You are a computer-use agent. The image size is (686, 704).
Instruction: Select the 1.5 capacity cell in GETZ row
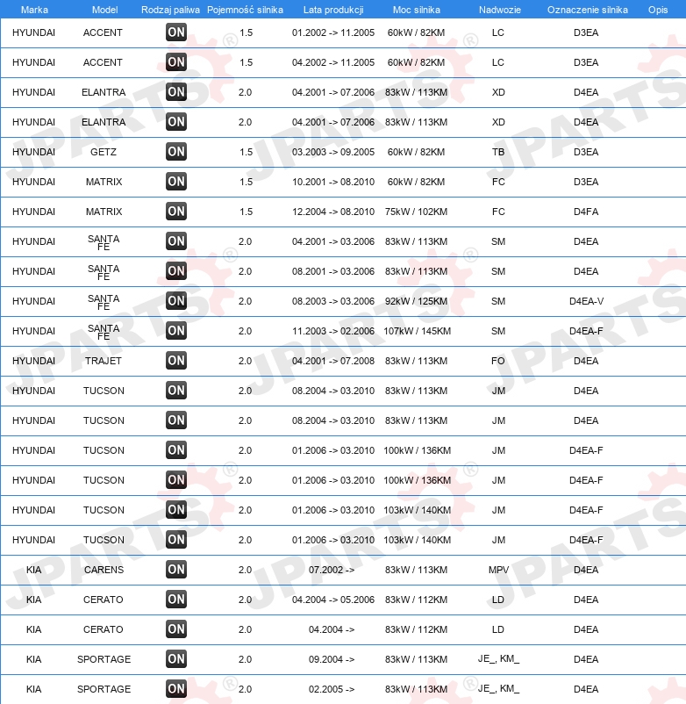[246, 152]
